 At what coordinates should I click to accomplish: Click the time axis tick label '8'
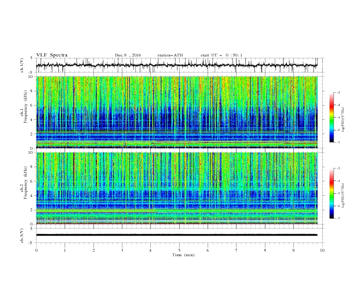[x=265, y=250]
